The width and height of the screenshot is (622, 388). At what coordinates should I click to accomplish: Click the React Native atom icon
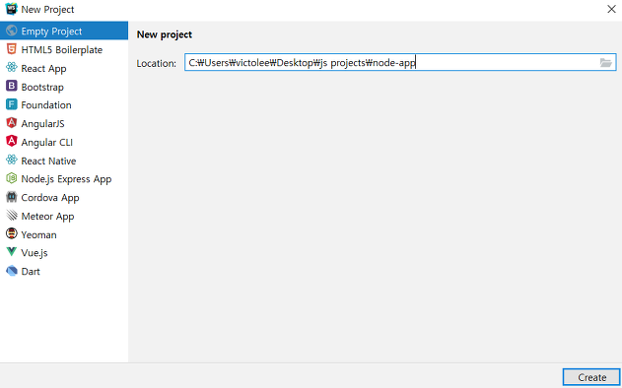[x=12, y=161]
